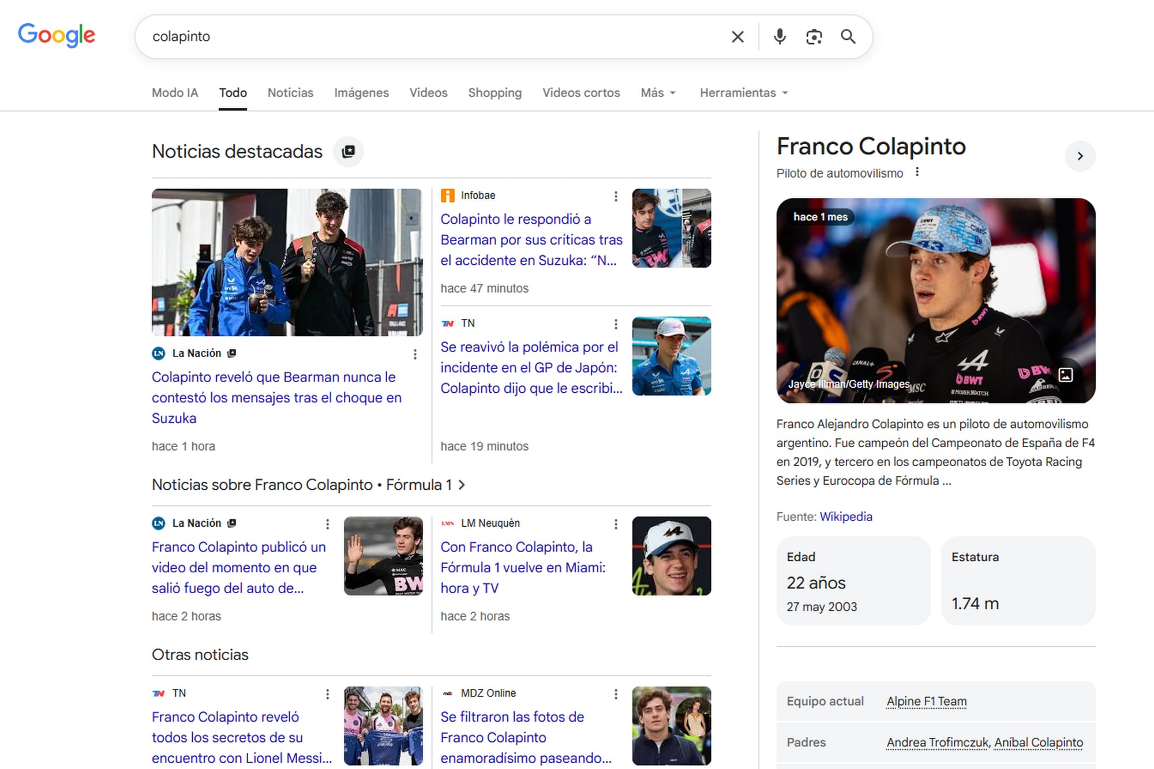Switch to the Noticias tab

pyautogui.click(x=290, y=93)
